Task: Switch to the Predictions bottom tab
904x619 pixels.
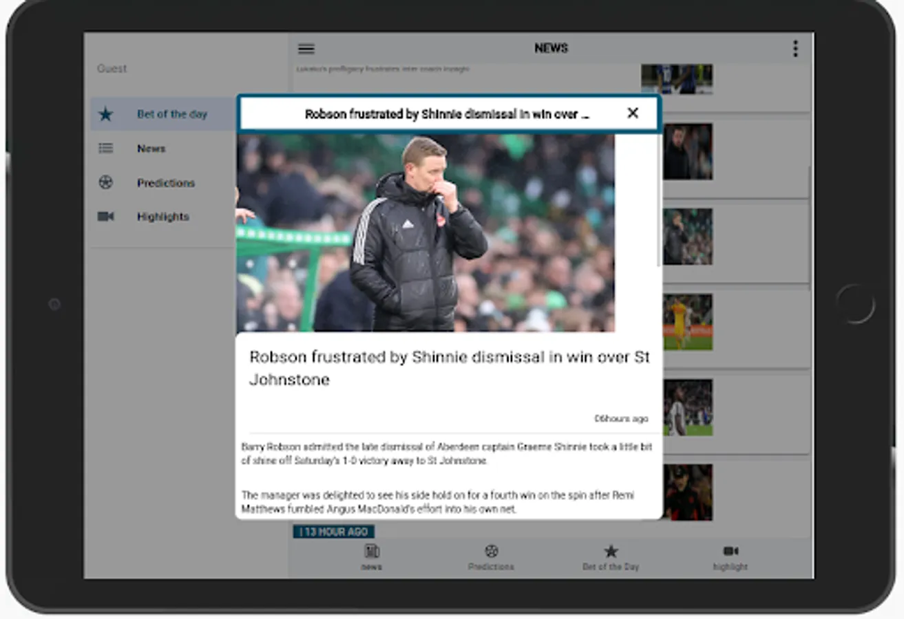Action: (x=491, y=557)
